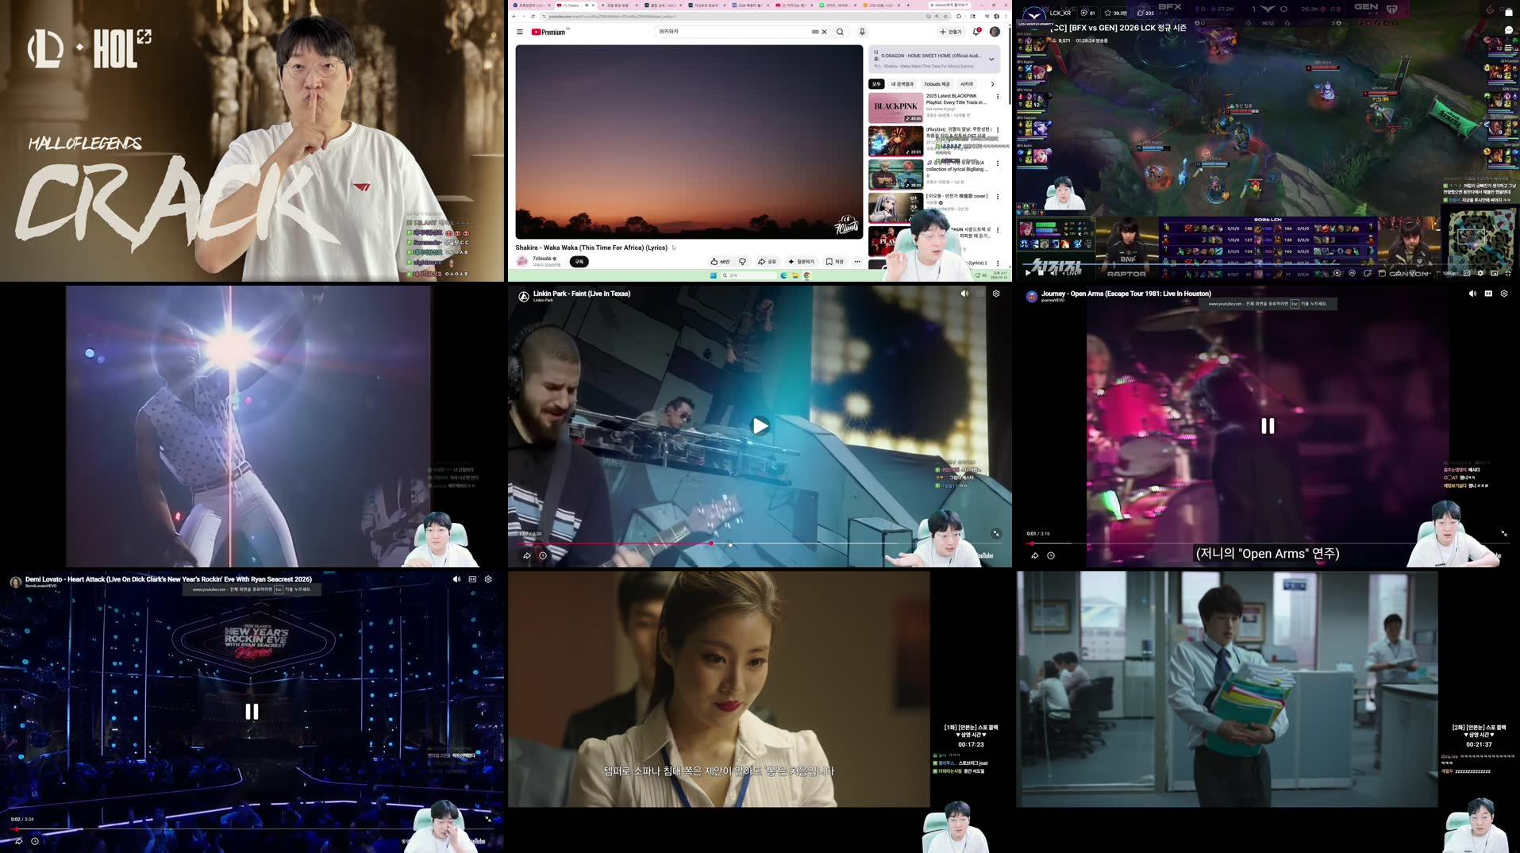Mute the Linkin Park Faint video

(x=964, y=294)
